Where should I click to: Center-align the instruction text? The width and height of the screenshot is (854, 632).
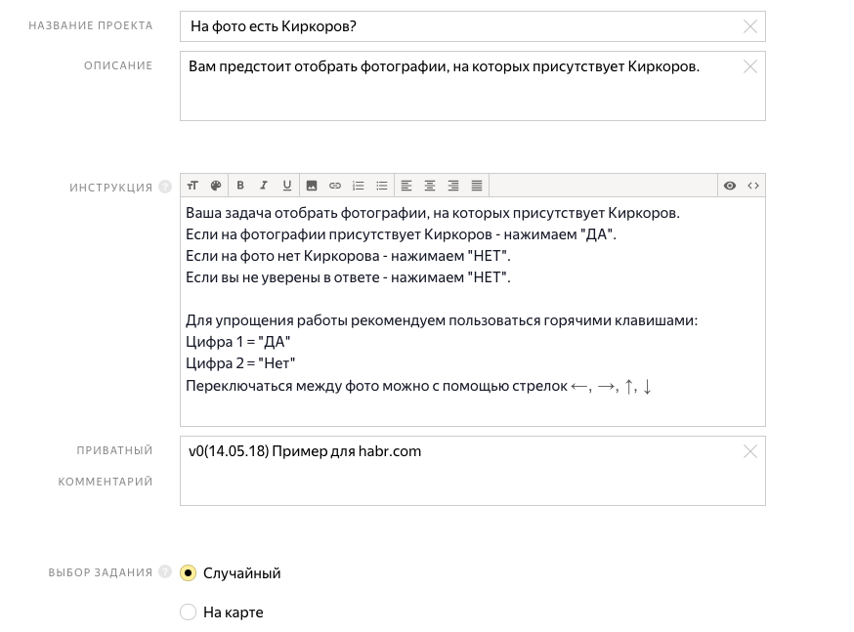tap(430, 186)
